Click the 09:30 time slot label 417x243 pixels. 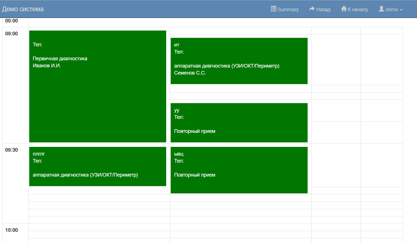point(12,150)
